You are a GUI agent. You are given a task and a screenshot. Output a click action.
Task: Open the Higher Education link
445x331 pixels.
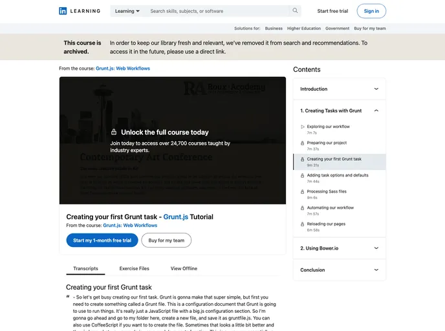coord(303,28)
